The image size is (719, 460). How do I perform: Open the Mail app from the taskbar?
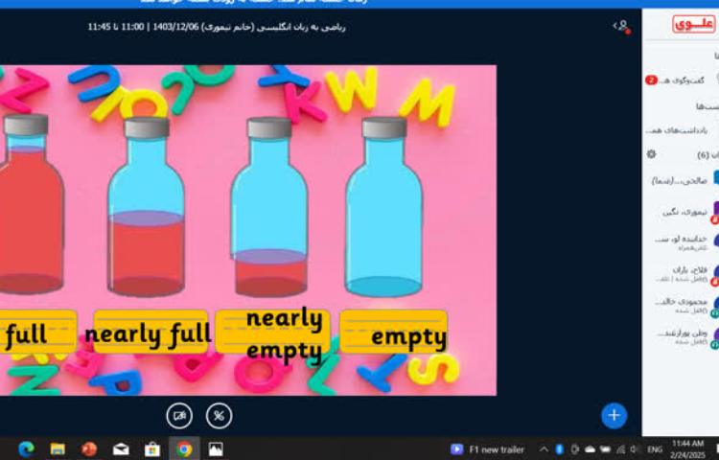pos(121,448)
